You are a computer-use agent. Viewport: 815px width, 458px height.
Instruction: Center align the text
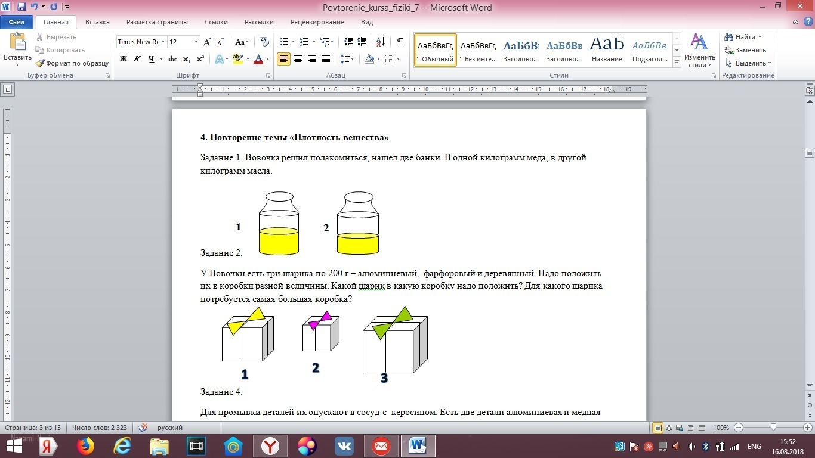point(297,59)
